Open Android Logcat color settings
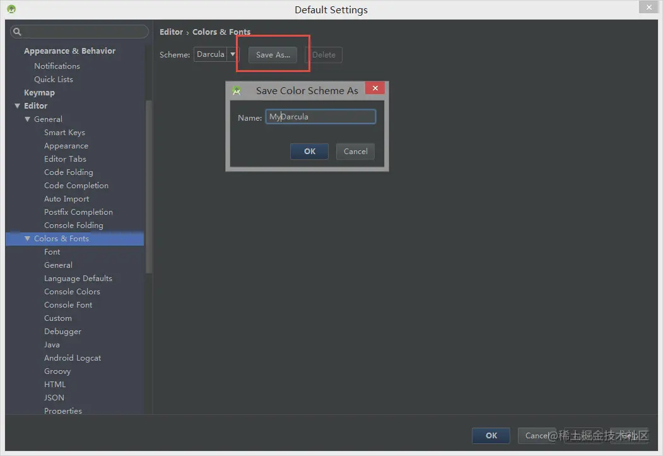Screen dimensions: 663x456 click(73, 358)
